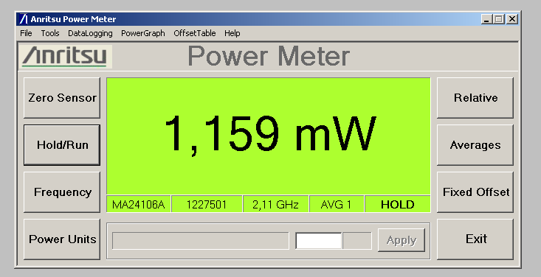The image size is (541, 277).
Task: Open the DataLogging menu
Action: click(x=90, y=33)
